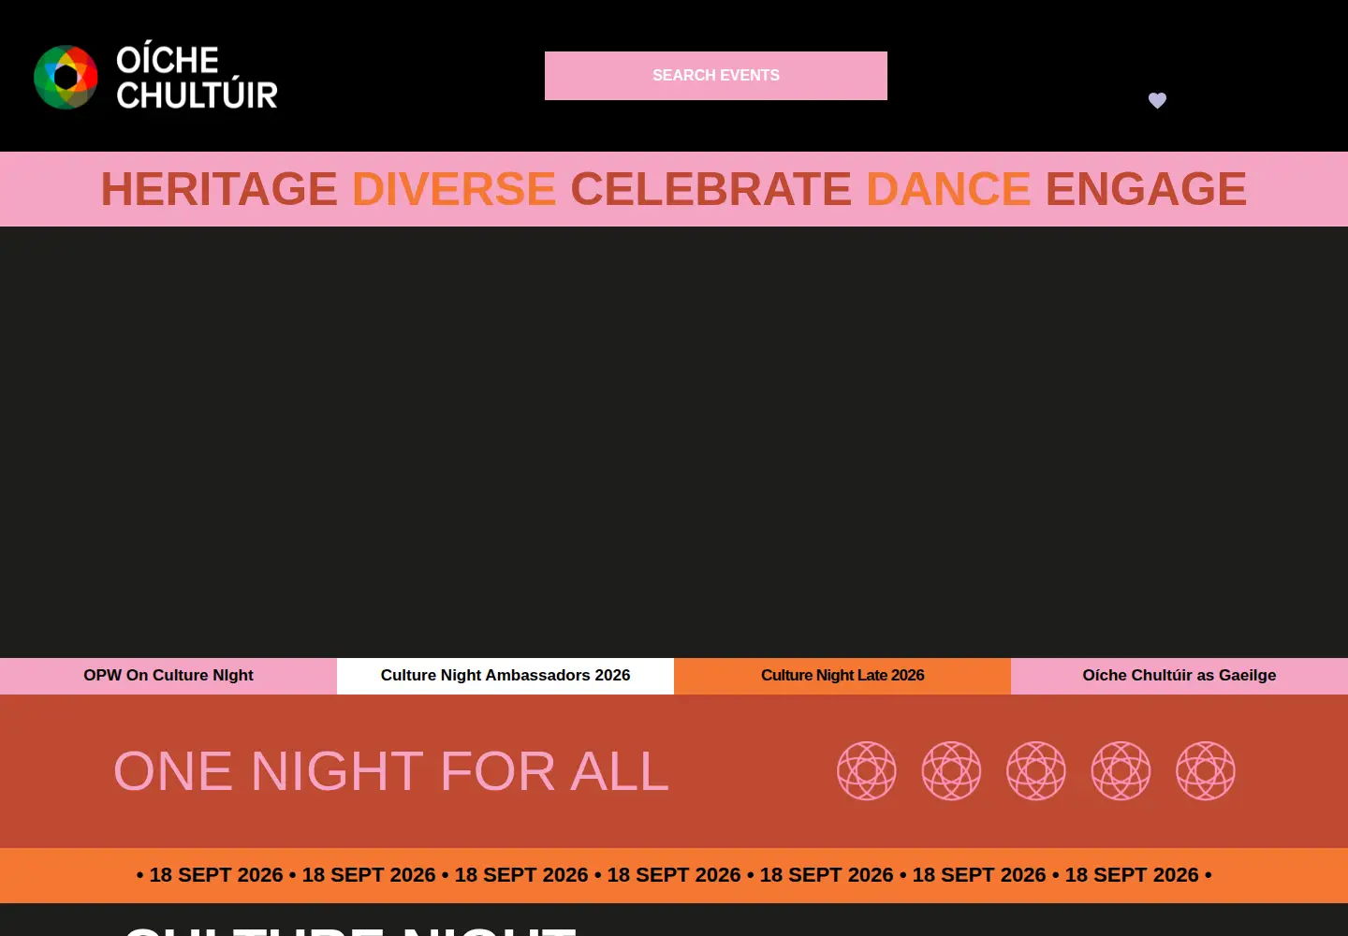Open Culture Night Ambassadors 2026
This screenshot has width=1348, height=936.
[x=505, y=676]
